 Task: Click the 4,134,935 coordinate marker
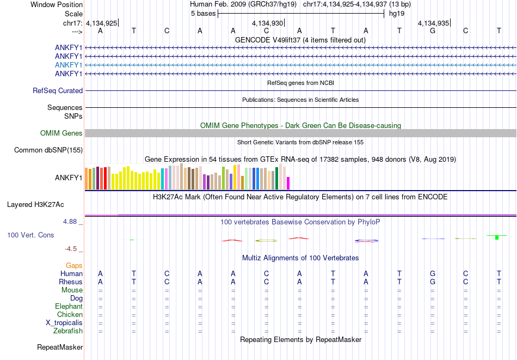[x=434, y=23]
